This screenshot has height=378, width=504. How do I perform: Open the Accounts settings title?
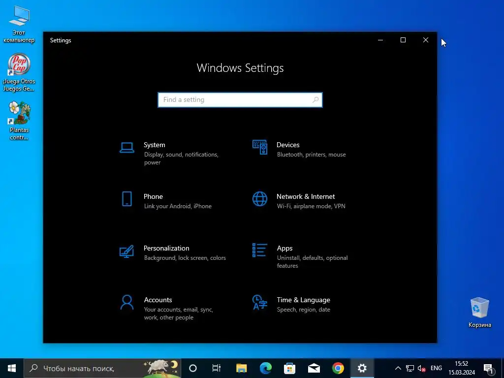point(158,300)
